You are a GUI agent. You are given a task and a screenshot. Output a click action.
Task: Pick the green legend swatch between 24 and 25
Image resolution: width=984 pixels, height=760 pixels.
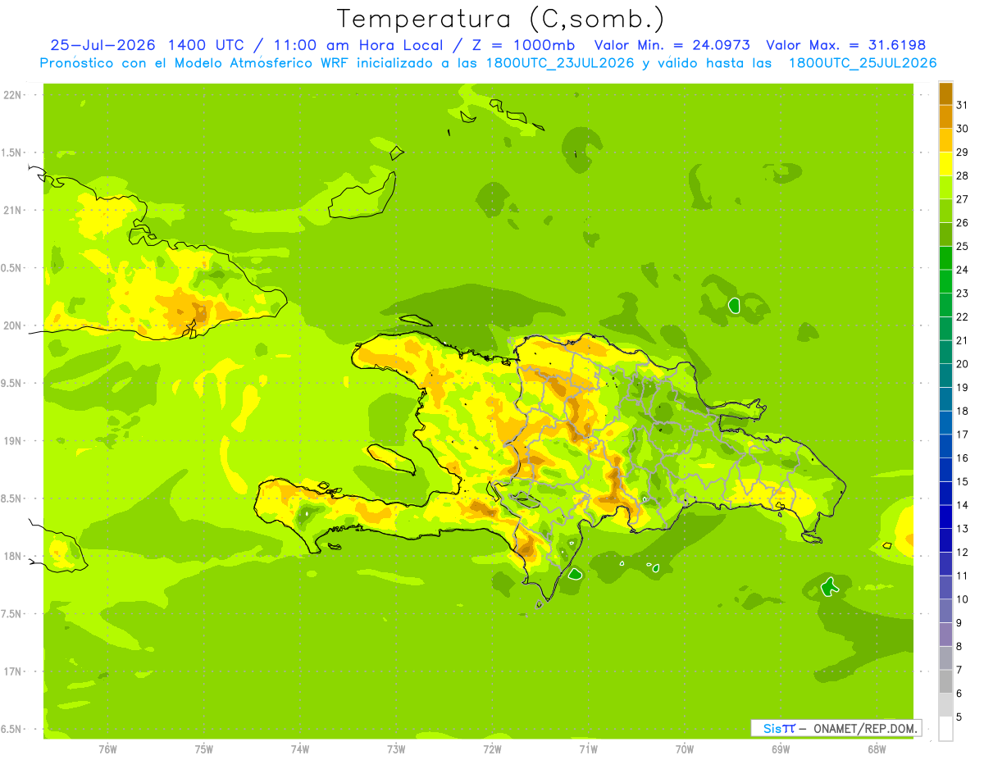945,257
